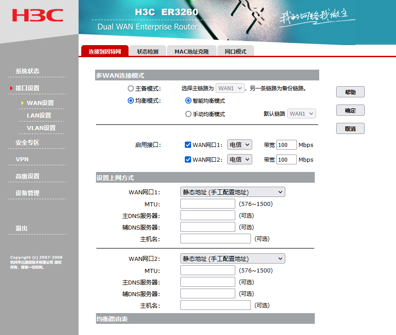The image size is (396, 335).
Task: Select 主备模式 radio button
Action: (x=130, y=88)
